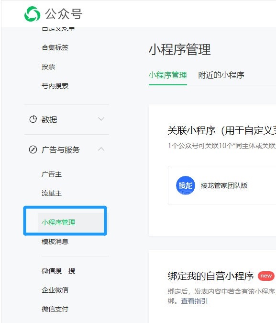
Task: Click the pie chart icon beside 数据
Action: point(33,119)
